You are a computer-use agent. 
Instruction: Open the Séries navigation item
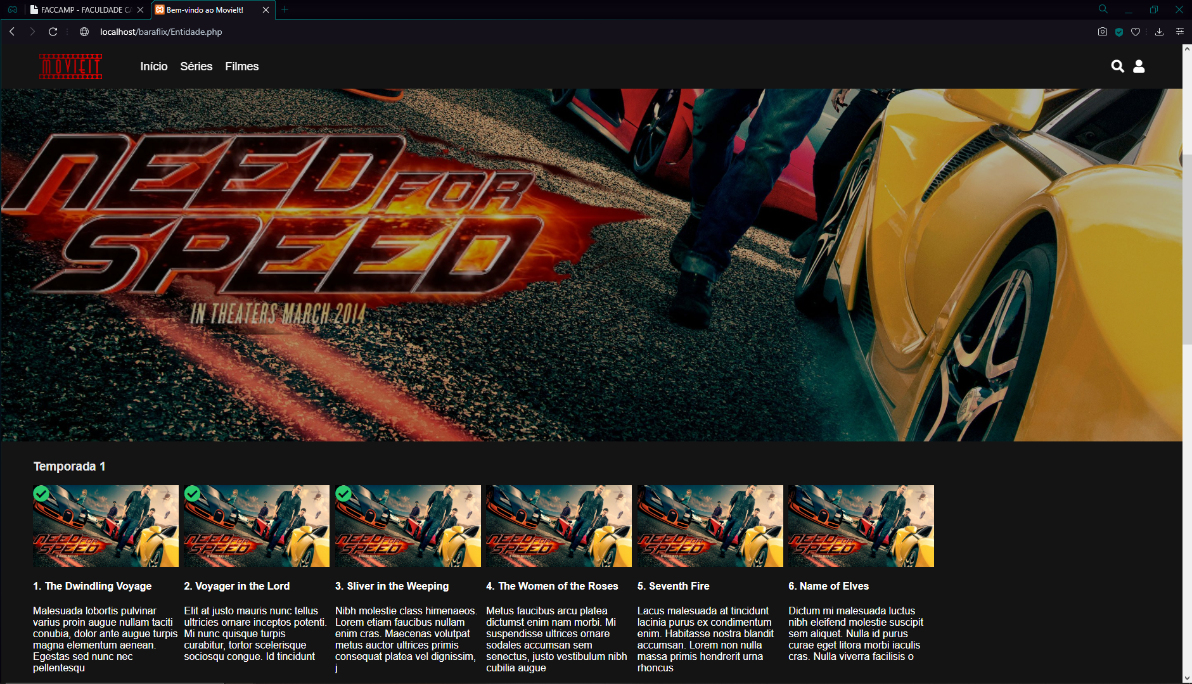196,66
